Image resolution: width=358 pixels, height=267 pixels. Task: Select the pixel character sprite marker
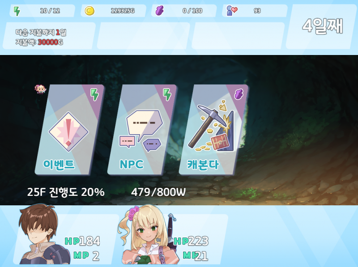[40, 89]
